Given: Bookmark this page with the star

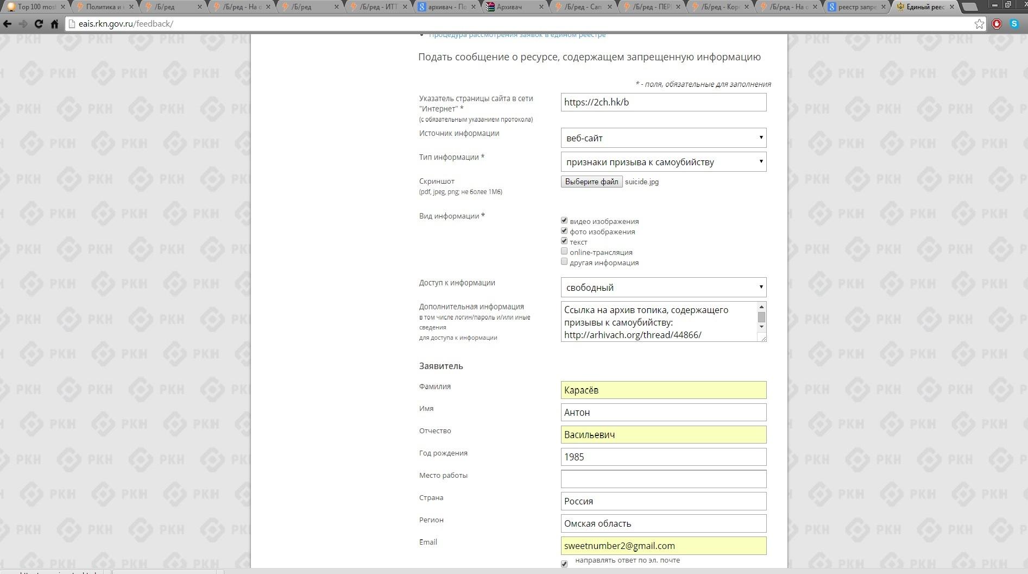Looking at the screenshot, I should pyautogui.click(x=979, y=24).
